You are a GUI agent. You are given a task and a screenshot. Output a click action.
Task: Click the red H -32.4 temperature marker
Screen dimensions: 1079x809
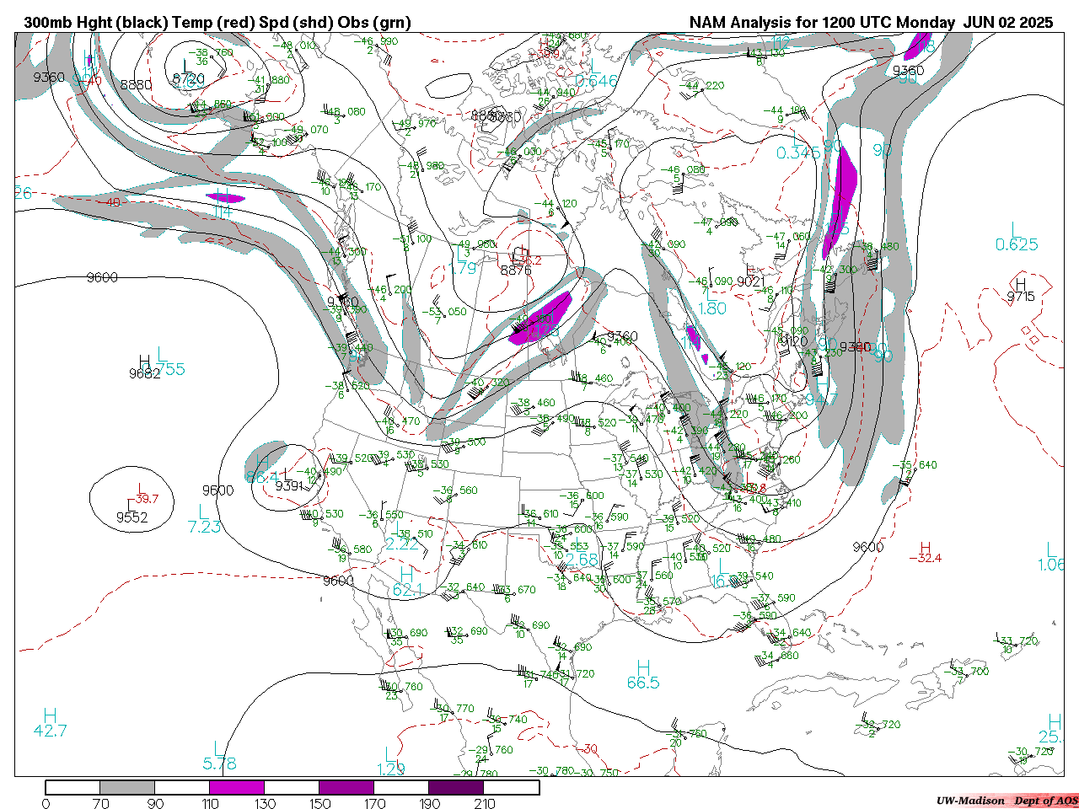pyautogui.click(x=926, y=553)
